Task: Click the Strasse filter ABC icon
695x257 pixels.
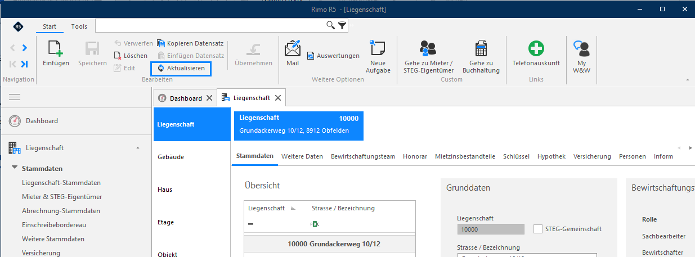Action: point(315,224)
